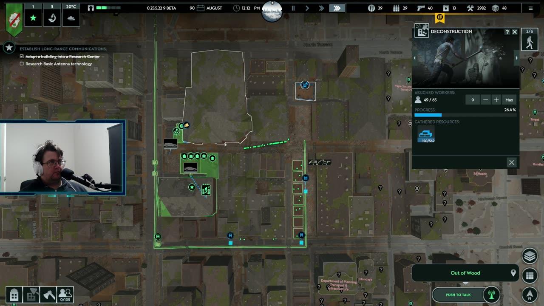This screenshot has height=306, width=544.
Task: Click the faction banner emblem at top-left
Action: (x=14, y=19)
